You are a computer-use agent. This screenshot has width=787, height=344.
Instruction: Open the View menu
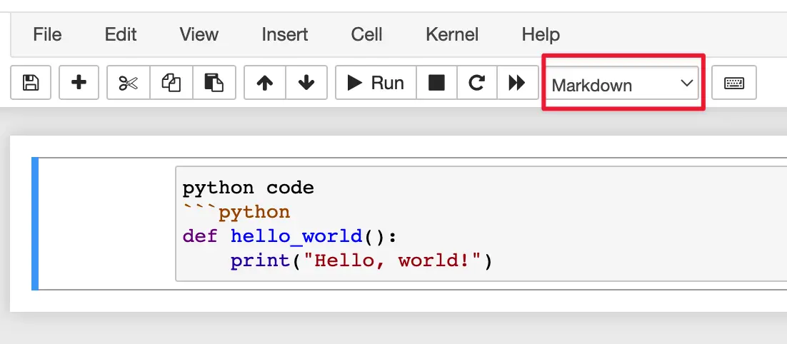(199, 34)
